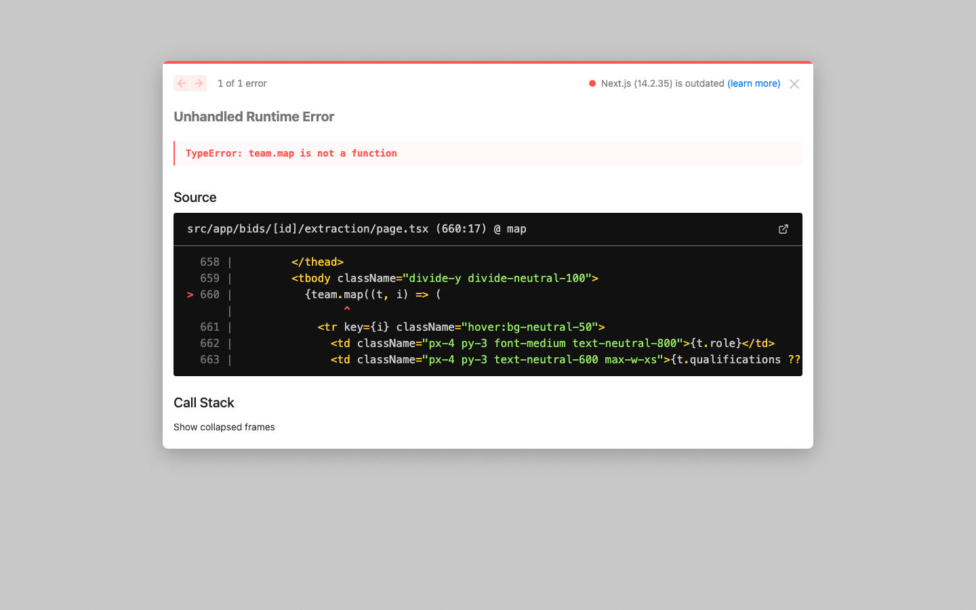This screenshot has width=976, height=610.
Task: Open source file in editor icon
Action: click(x=784, y=229)
